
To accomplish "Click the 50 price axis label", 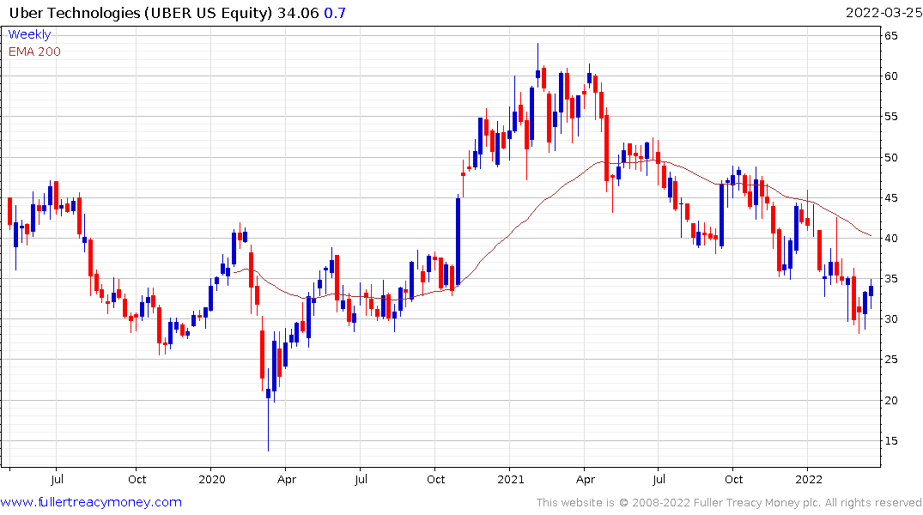I will (x=890, y=157).
